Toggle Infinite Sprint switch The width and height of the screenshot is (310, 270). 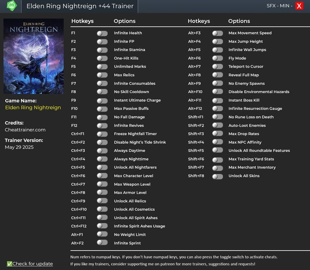(102, 243)
